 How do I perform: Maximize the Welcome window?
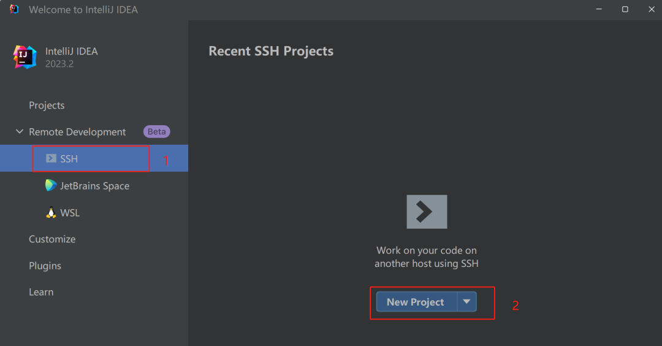[x=625, y=9]
